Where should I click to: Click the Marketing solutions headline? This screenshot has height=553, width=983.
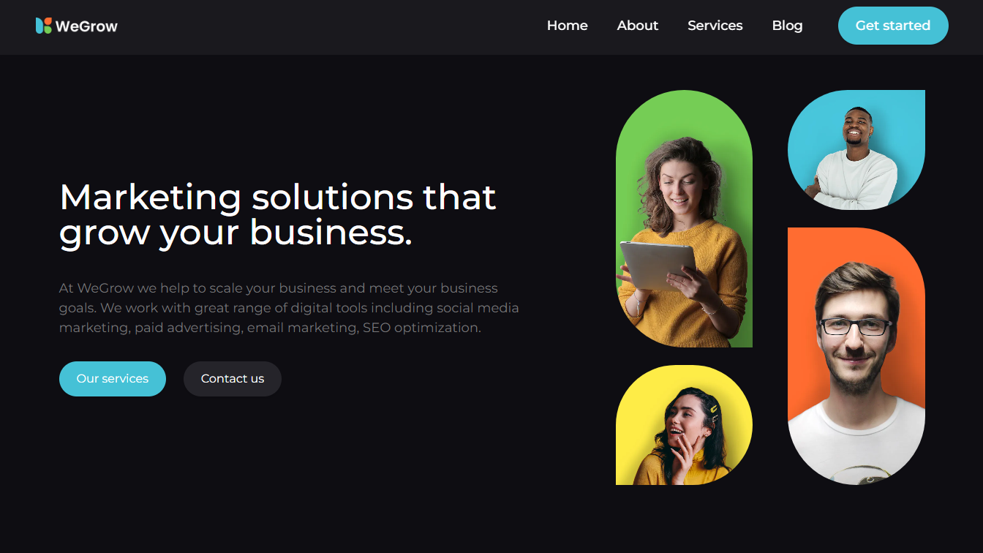(278, 214)
